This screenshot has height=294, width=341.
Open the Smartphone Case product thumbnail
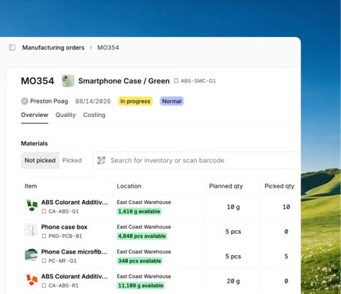[x=68, y=81]
